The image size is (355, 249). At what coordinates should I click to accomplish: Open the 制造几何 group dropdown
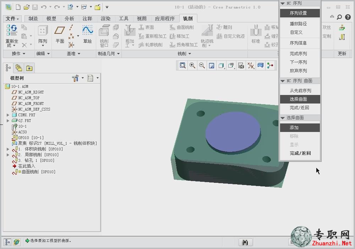click(x=109, y=54)
